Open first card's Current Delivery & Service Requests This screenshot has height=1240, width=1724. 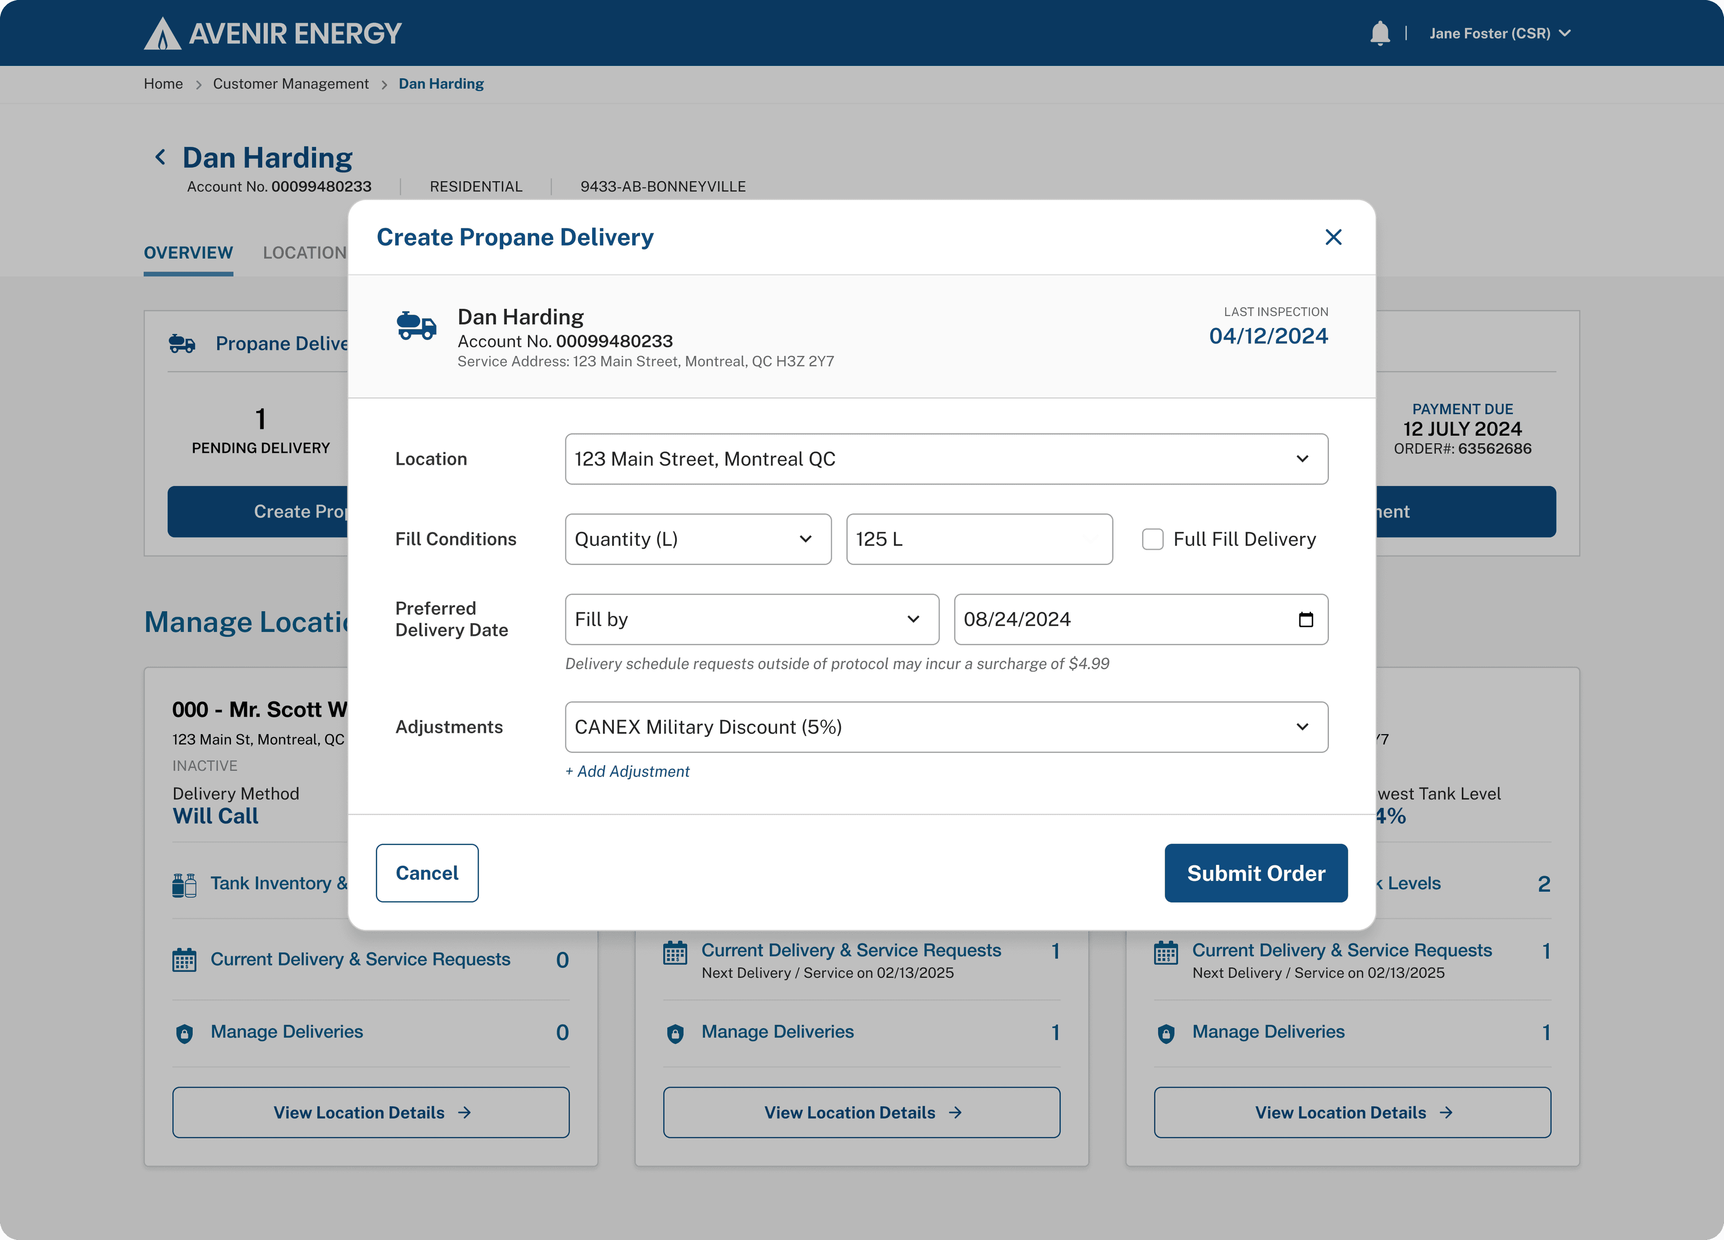click(361, 960)
